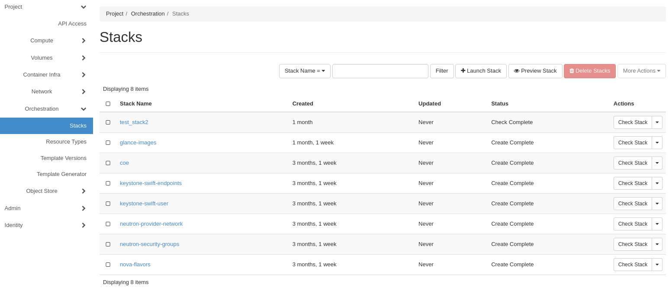Viewport: 669px width, 294px height.
Task: Expand the Identity panel chevron
Action: [x=83, y=225]
